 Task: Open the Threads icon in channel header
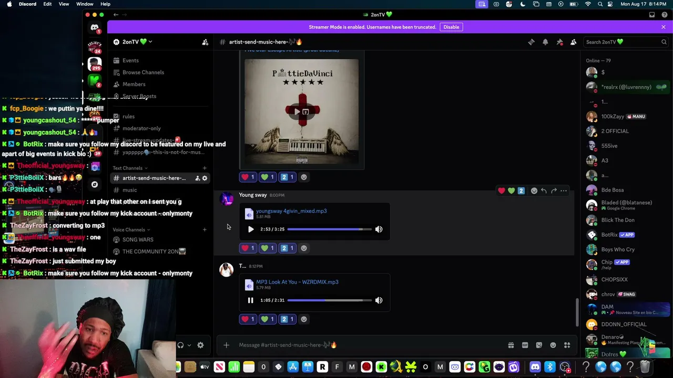click(531, 42)
